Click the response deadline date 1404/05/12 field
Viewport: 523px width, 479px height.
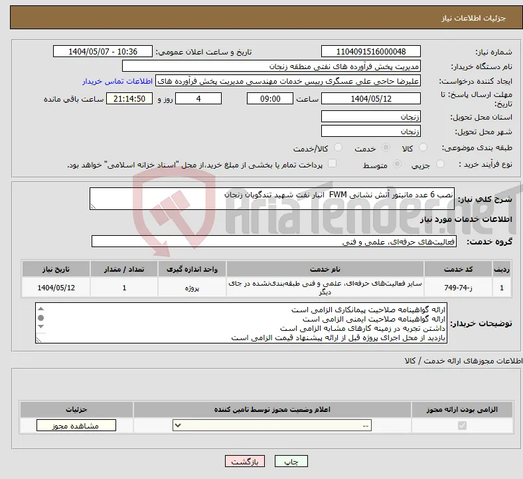(371, 99)
